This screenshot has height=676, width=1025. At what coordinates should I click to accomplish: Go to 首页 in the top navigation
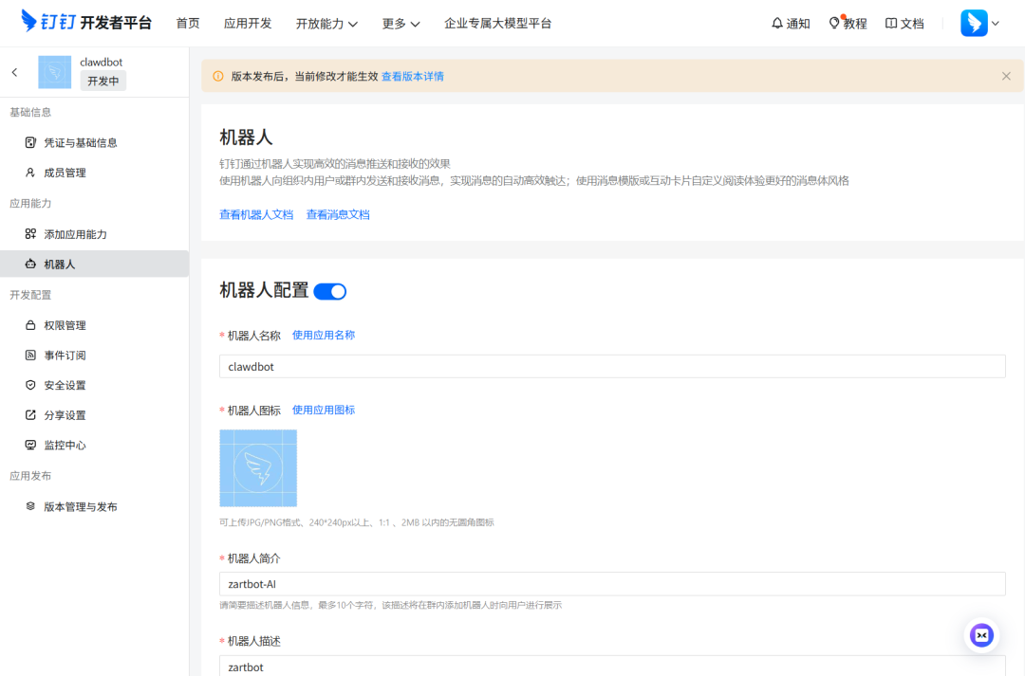point(187,23)
